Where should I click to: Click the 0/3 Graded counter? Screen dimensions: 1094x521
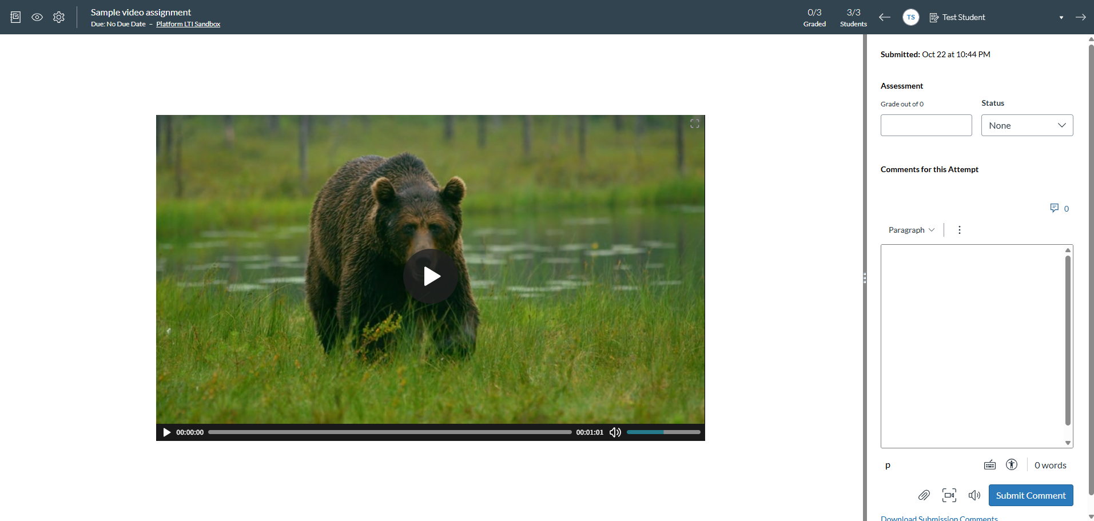click(814, 17)
